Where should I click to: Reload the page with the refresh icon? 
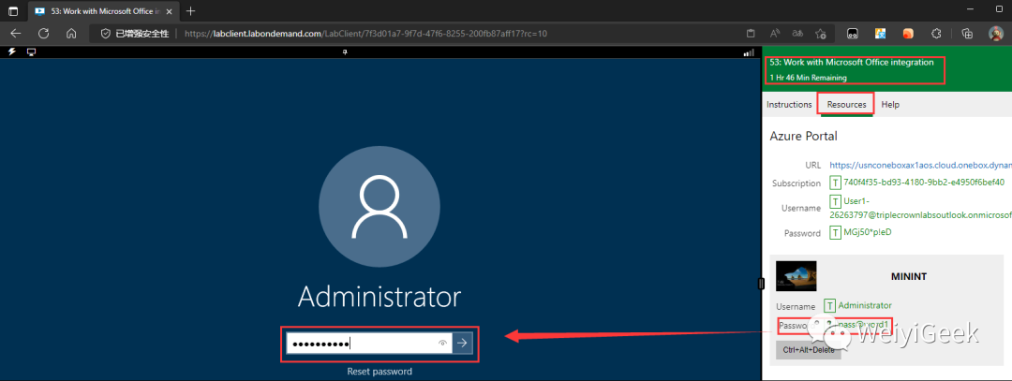(x=44, y=34)
